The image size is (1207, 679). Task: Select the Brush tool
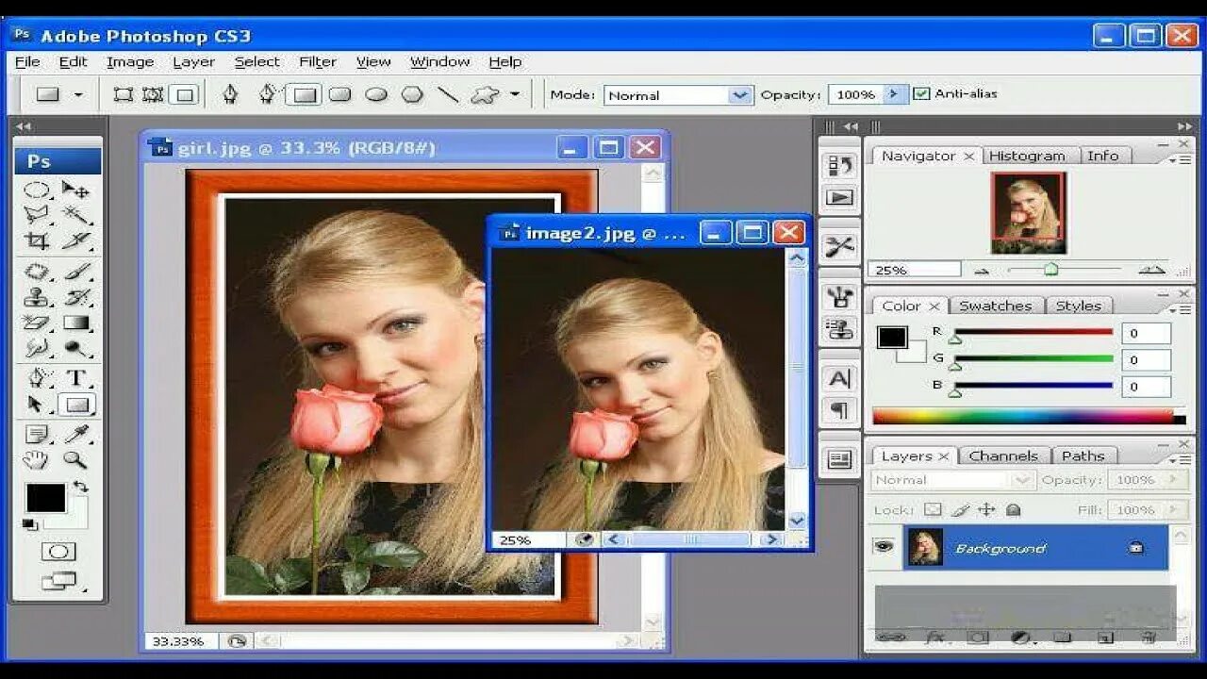click(x=76, y=273)
